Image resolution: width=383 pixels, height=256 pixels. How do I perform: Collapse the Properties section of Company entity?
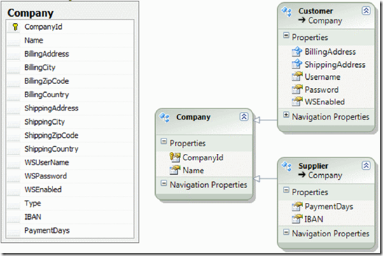tap(164, 141)
